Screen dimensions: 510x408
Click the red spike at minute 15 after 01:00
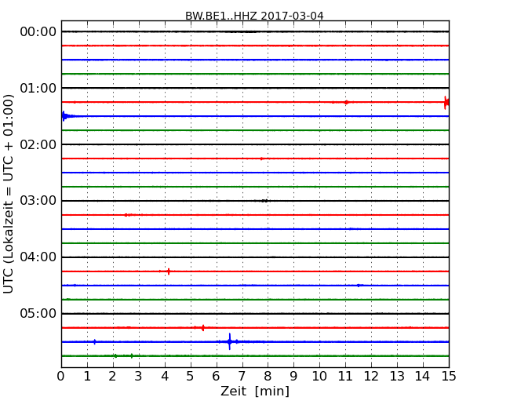click(x=446, y=103)
